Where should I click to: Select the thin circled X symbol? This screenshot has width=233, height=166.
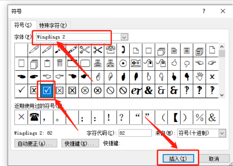coord(85,90)
